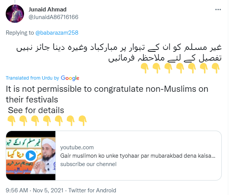Screen dimensions: 229x195
Task: Click the rightmost pointing-down emoji in Urdu tweet
Action: click(216, 68)
